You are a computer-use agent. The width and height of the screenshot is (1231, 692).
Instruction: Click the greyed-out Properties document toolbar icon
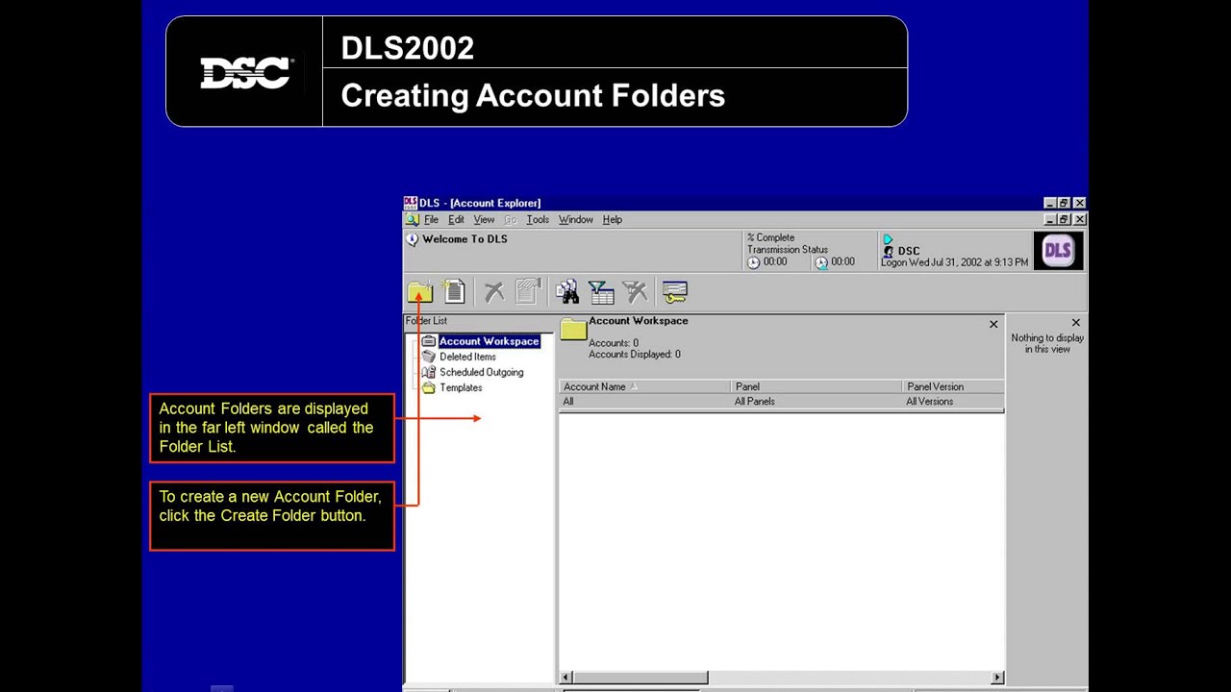(x=528, y=291)
